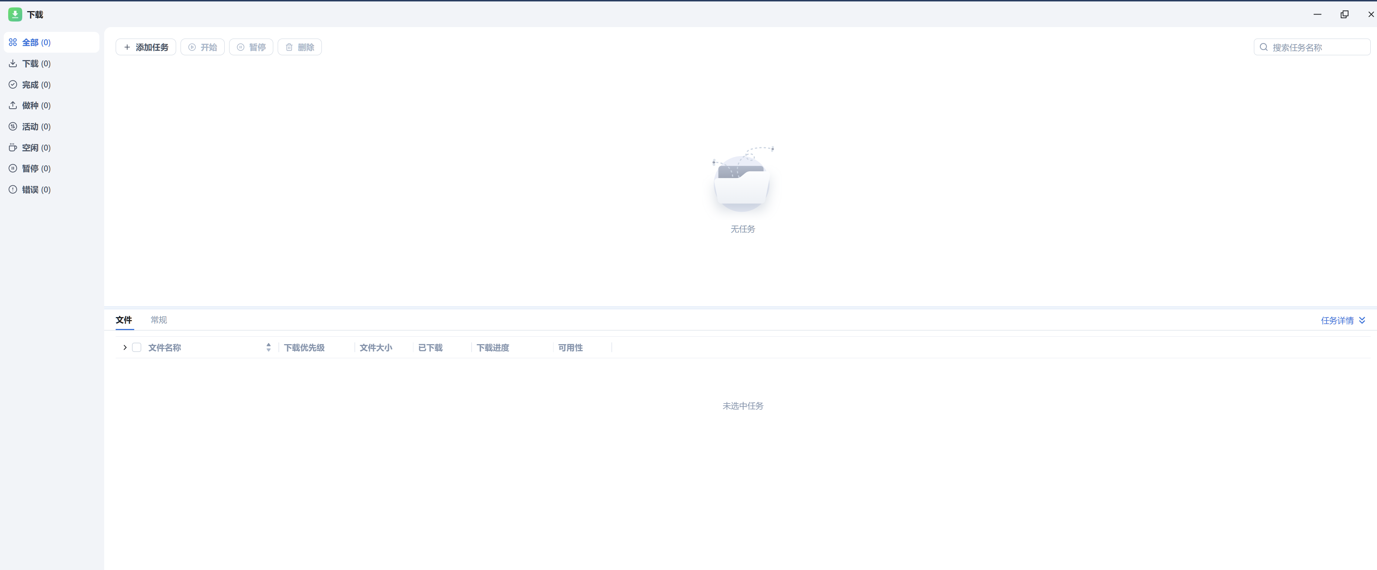
Task: Collapse the 任务详情 panel
Action: (1343, 320)
